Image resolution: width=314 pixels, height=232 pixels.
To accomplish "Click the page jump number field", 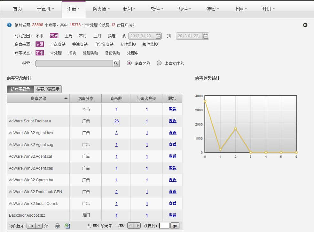I will click(164, 226).
